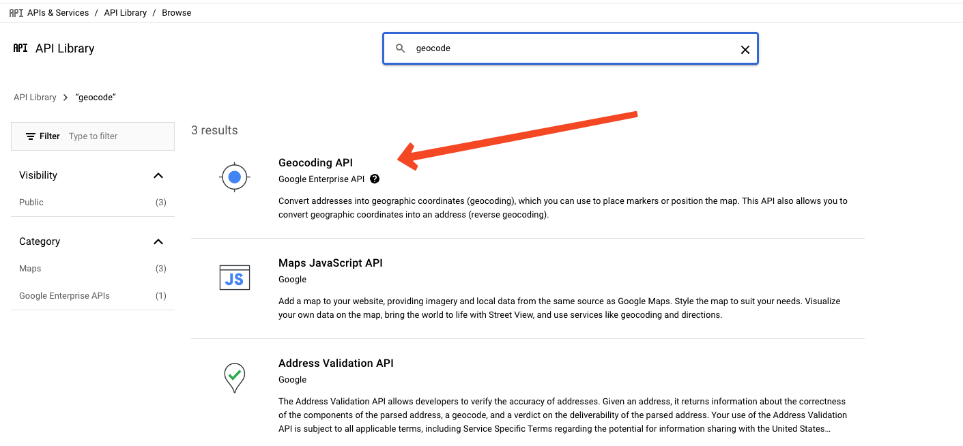Click the Address Validation API description

(562, 415)
